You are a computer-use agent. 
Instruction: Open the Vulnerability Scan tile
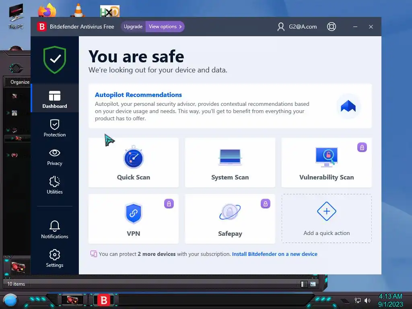(x=326, y=163)
